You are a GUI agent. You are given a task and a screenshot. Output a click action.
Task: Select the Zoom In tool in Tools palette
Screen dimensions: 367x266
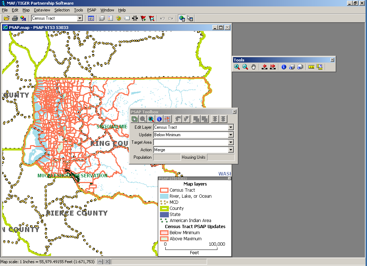(237, 67)
